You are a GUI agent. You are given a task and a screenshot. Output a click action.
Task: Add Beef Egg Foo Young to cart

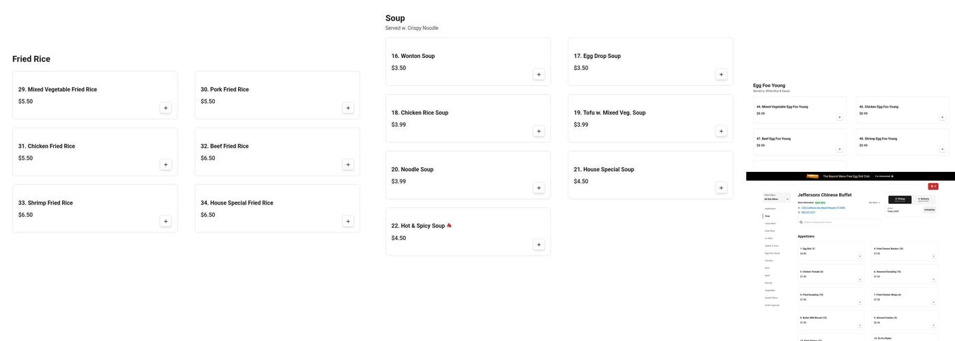840,149
